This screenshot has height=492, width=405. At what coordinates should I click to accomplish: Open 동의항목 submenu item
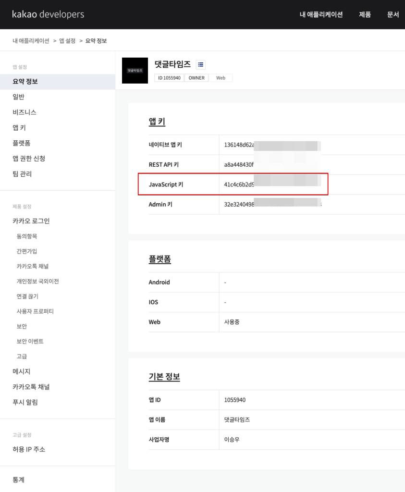tap(27, 236)
